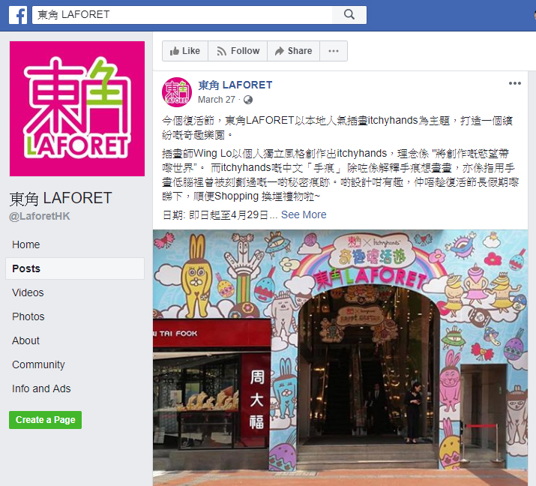
Task: Open the Home tab in the sidebar
Action: [26, 245]
